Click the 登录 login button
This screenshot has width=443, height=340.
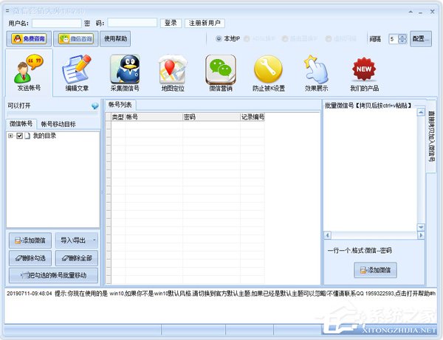171,23
